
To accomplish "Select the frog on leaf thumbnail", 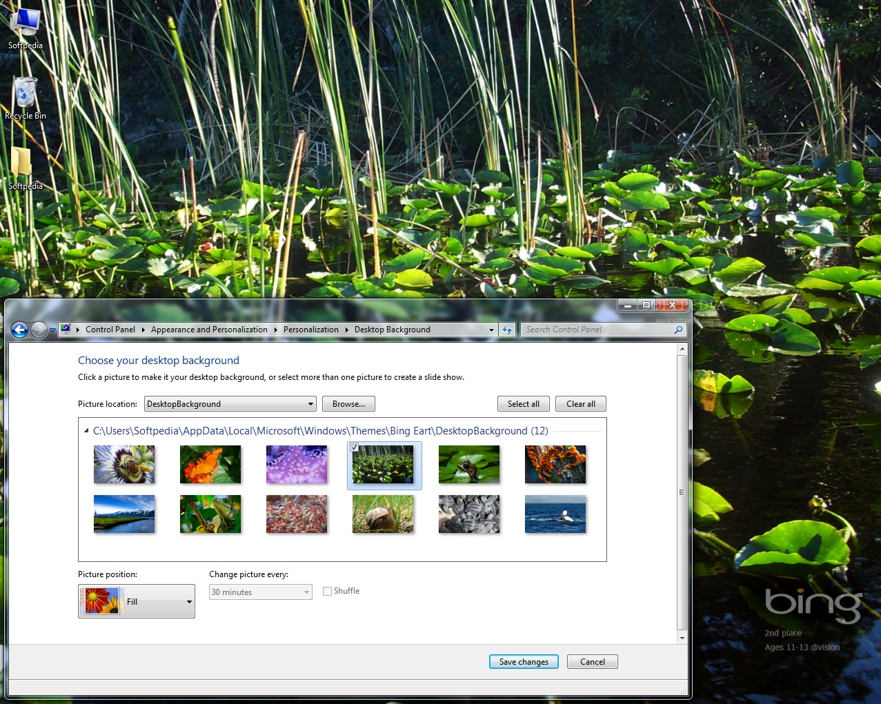I will pyautogui.click(x=469, y=464).
